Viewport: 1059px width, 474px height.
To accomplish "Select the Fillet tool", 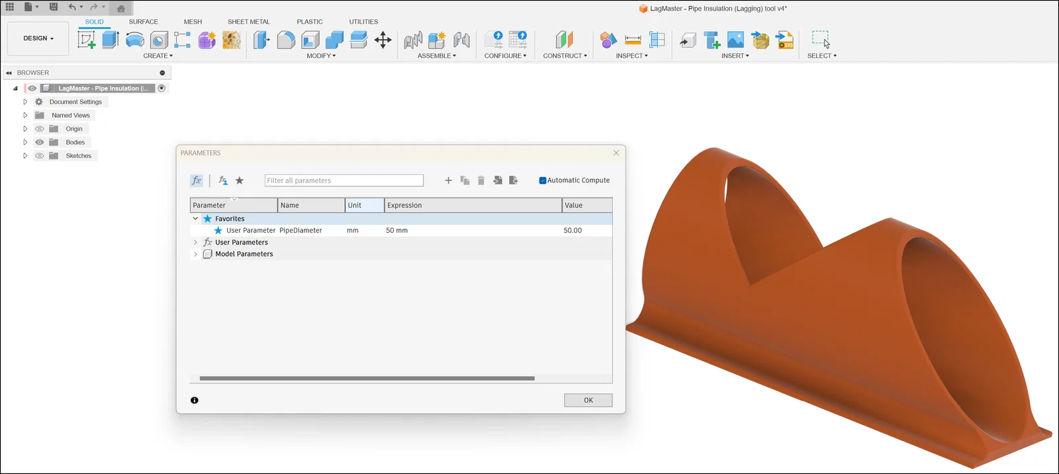I will pyautogui.click(x=286, y=40).
